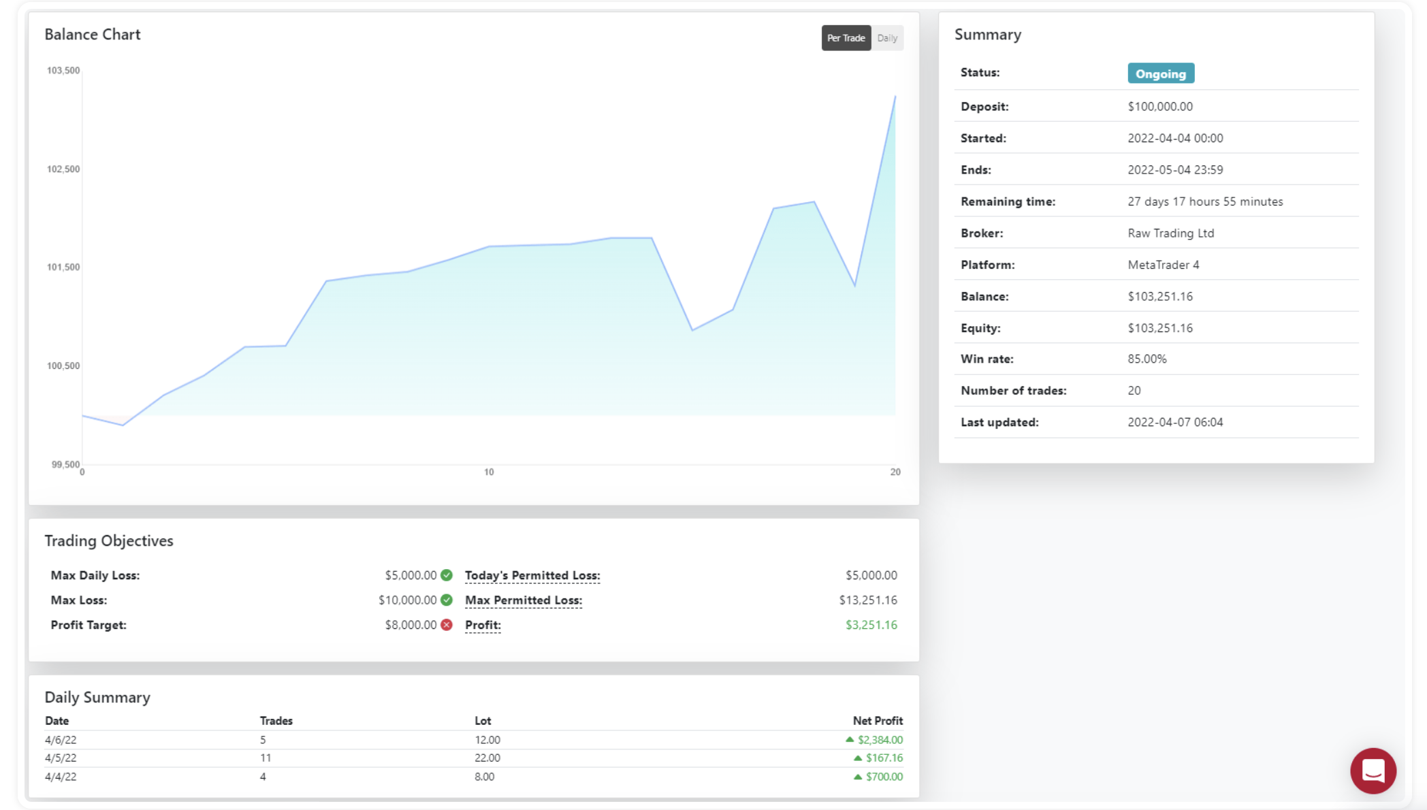
Task: Click green check beside Max Daily Loss
Action: click(447, 575)
